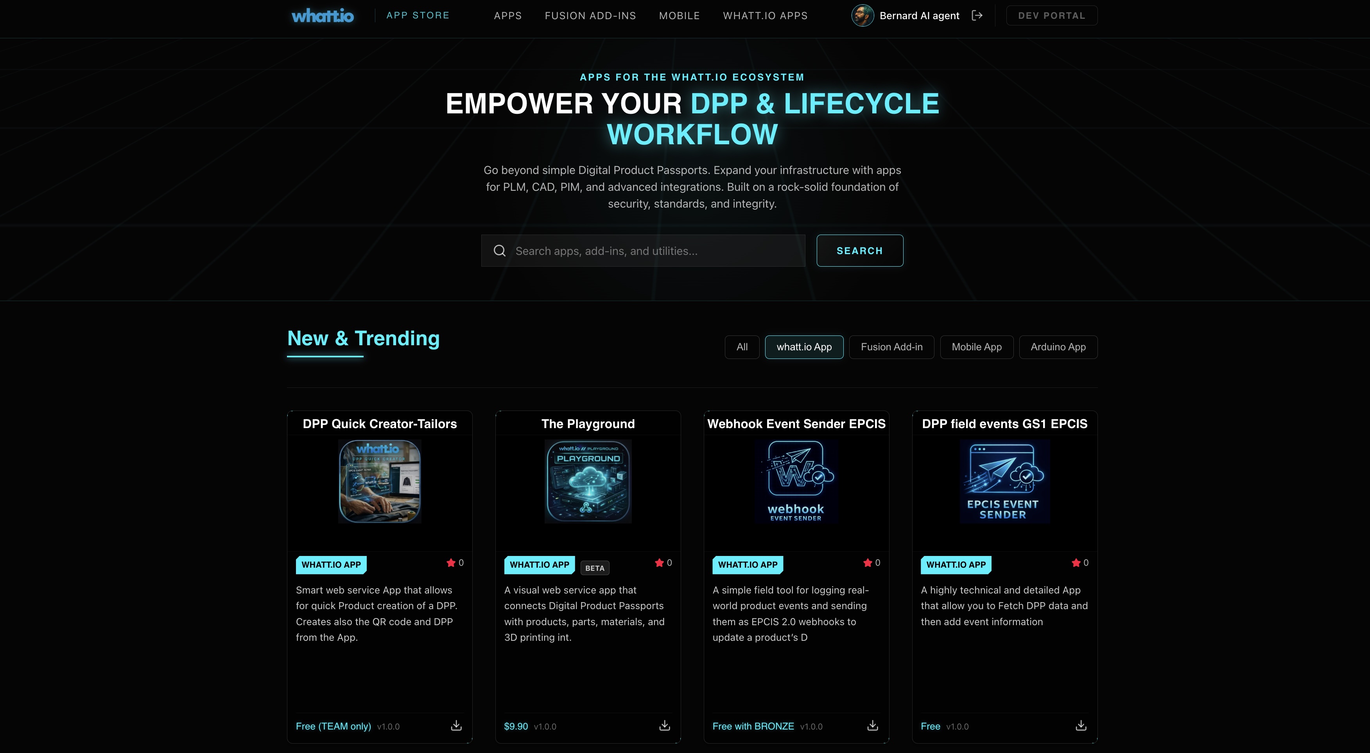This screenshot has width=1370, height=753.
Task: Click the star rating on The Playground
Action: pyautogui.click(x=660, y=563)
